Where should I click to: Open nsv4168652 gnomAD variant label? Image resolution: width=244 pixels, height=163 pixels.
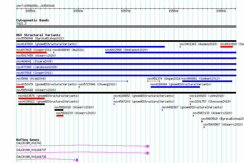pyautogui.click(x=144, y=96)
